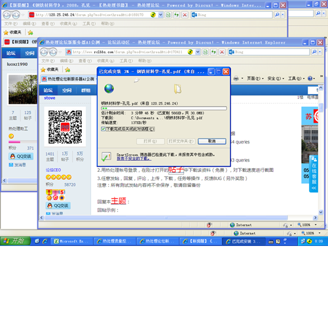The image size is (328, 310).
Task: Open search provider dropdown in rear IE
Action: coord(283,15)
